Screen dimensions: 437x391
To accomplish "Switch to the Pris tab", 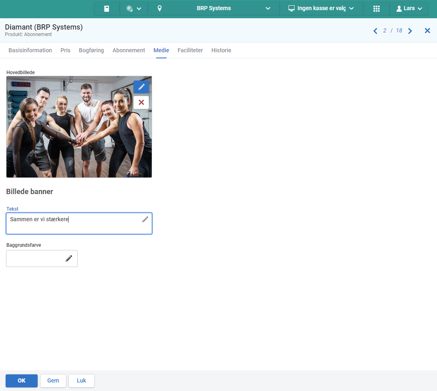I will [65, 50].
